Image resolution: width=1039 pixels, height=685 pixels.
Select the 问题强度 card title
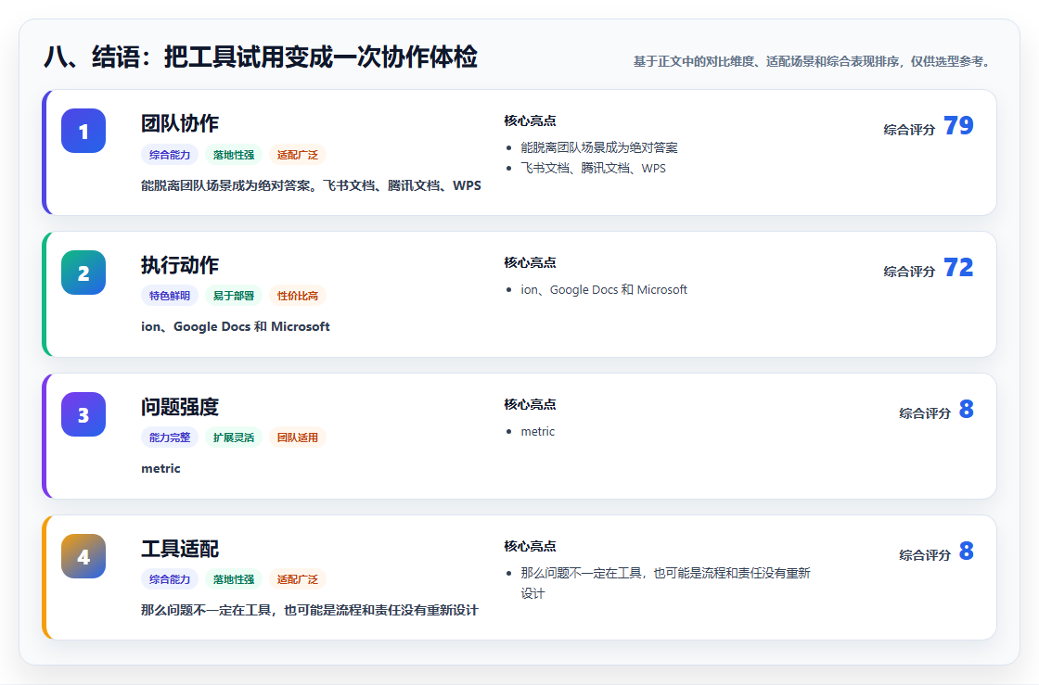click(180, 406)
